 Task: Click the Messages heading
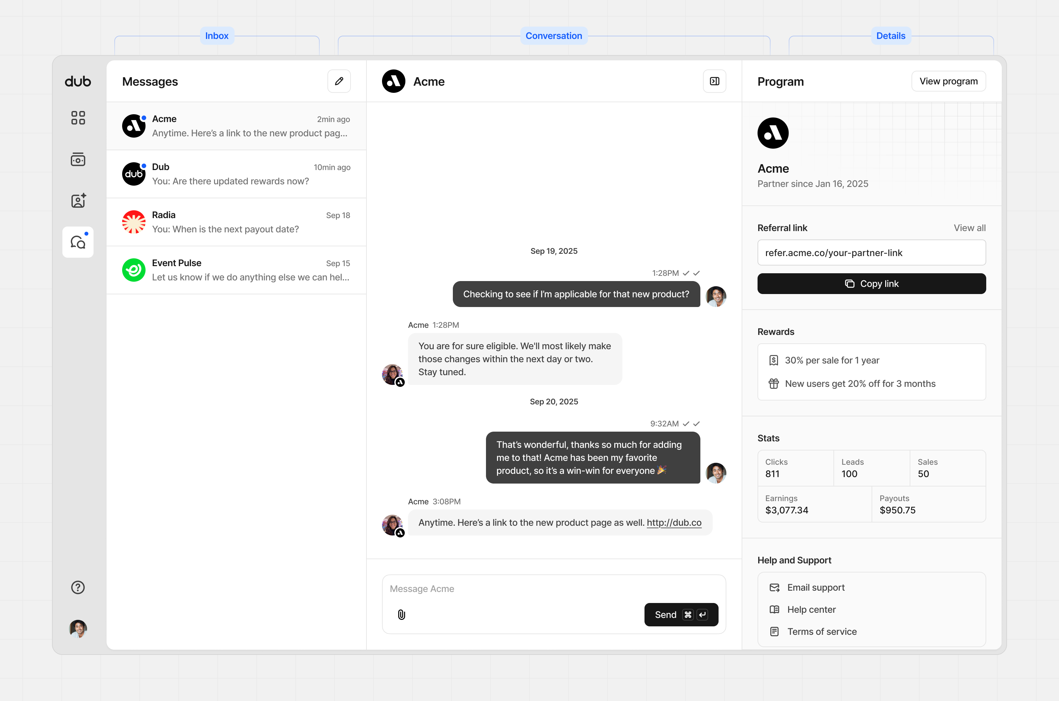click(150, 81)
